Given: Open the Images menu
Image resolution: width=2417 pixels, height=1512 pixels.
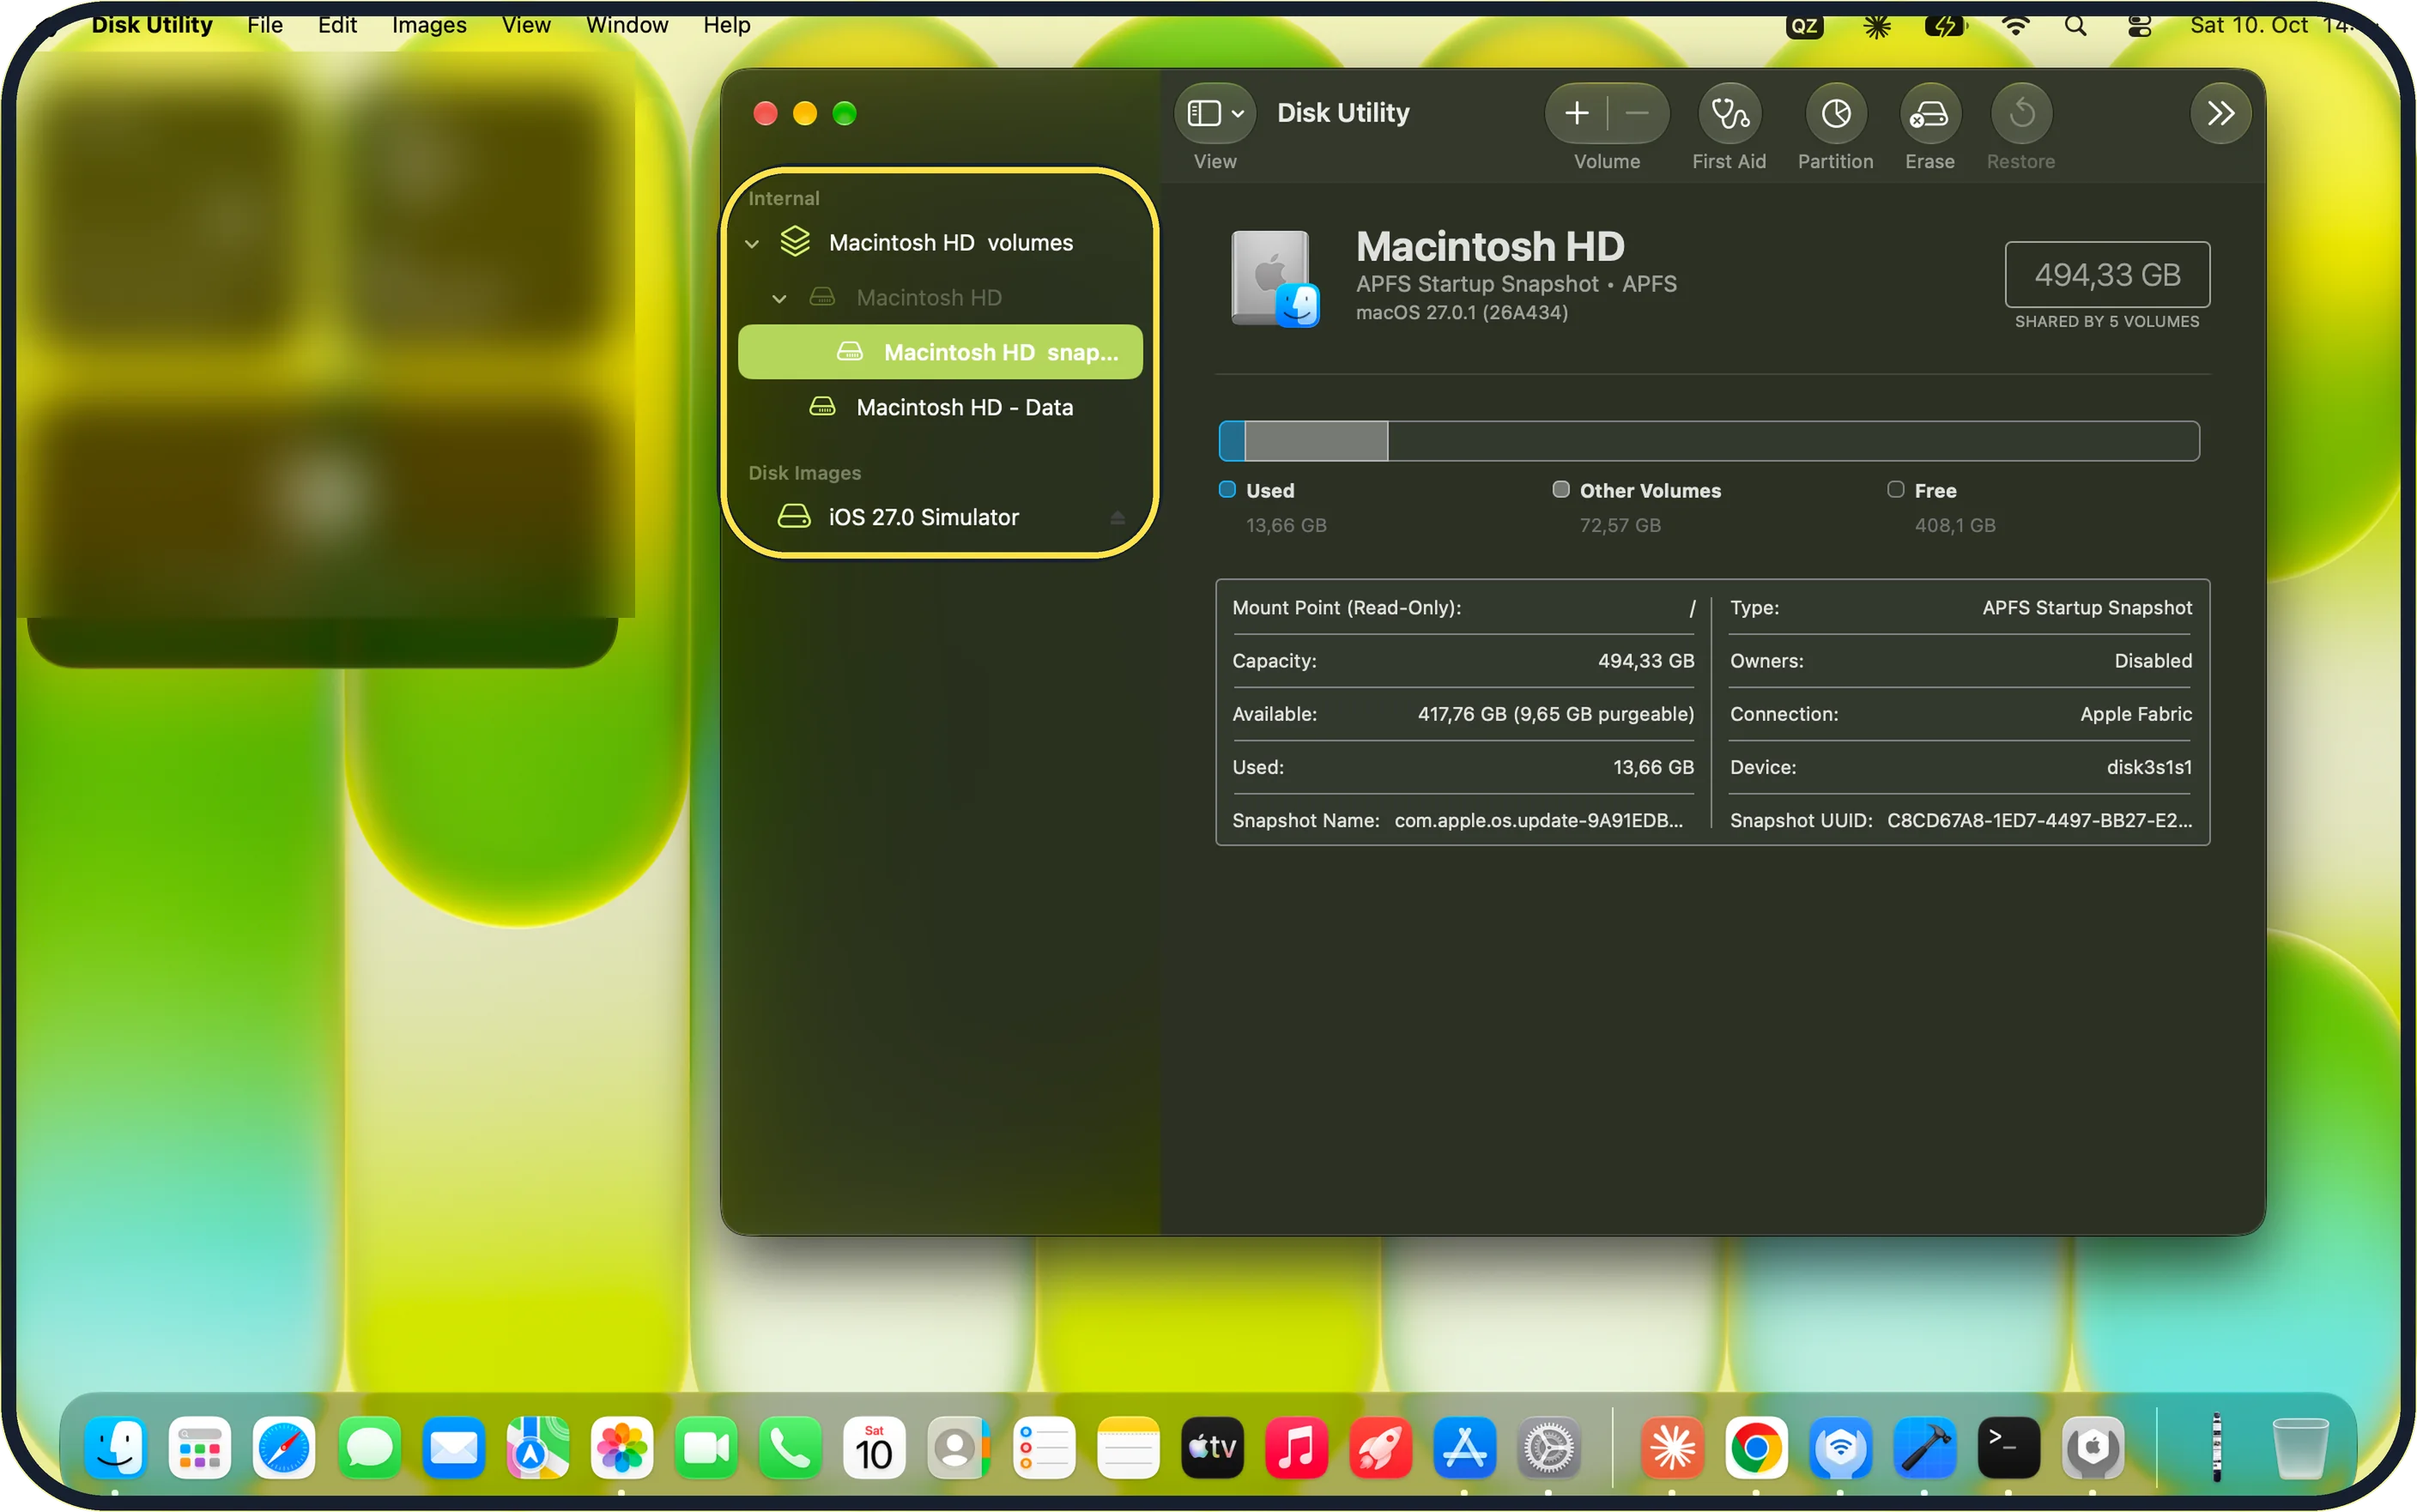Looking at the screenshot, I should [x=429, y=25].
